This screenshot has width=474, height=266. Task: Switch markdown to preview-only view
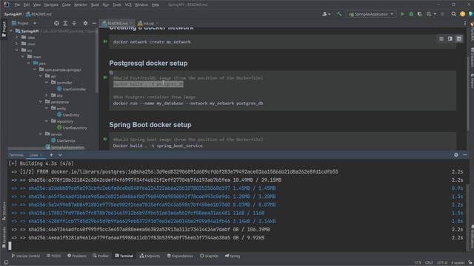pyautogui.click(x=459, y=38)
